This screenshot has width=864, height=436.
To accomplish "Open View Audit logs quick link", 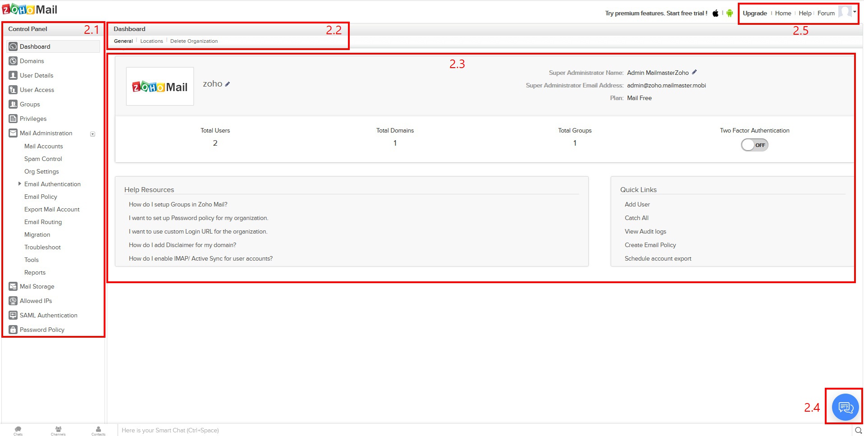I will pos(645,231).
